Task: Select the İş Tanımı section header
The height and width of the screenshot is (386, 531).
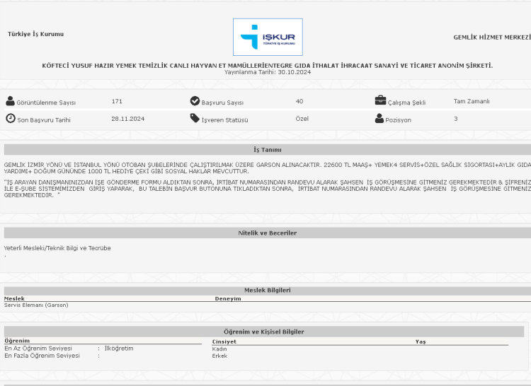Action: (x=267, y=150)
